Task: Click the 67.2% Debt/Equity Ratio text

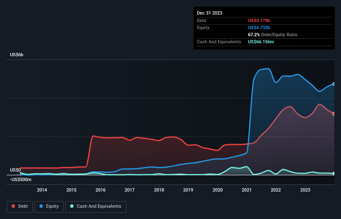Action: point(272,35)
